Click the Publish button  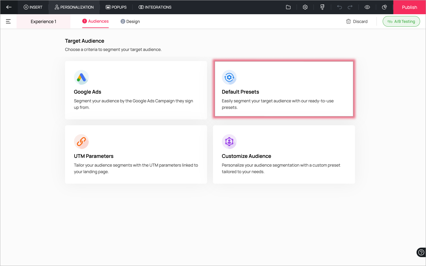(409, 7)
